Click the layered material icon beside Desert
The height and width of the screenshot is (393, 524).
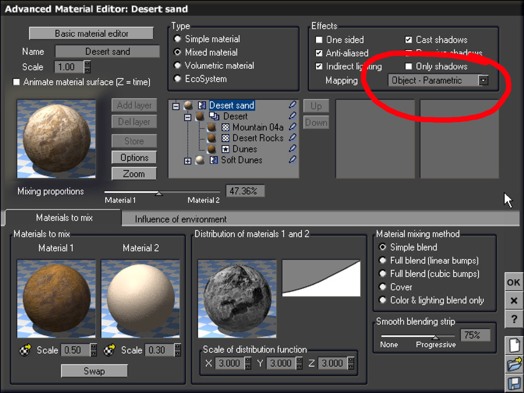(214, 116)
